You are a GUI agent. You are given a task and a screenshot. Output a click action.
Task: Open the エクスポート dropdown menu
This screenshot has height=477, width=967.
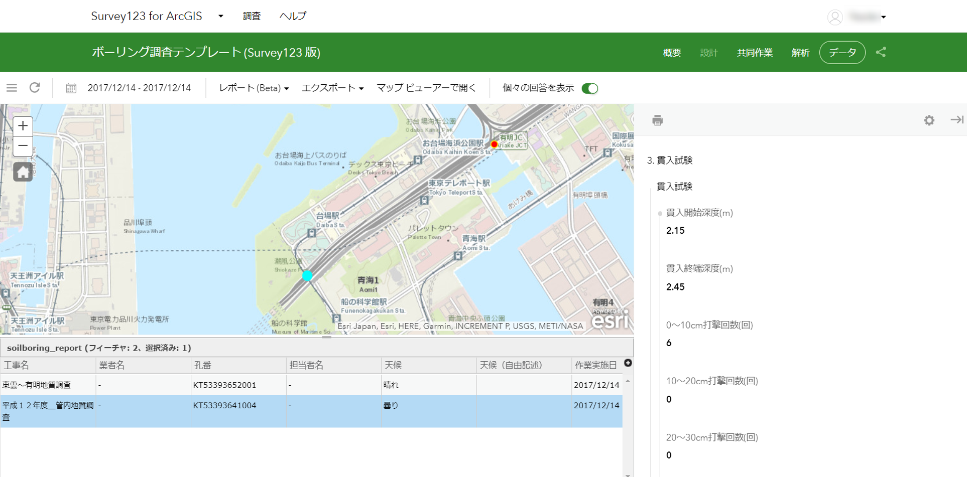[332, 88]
